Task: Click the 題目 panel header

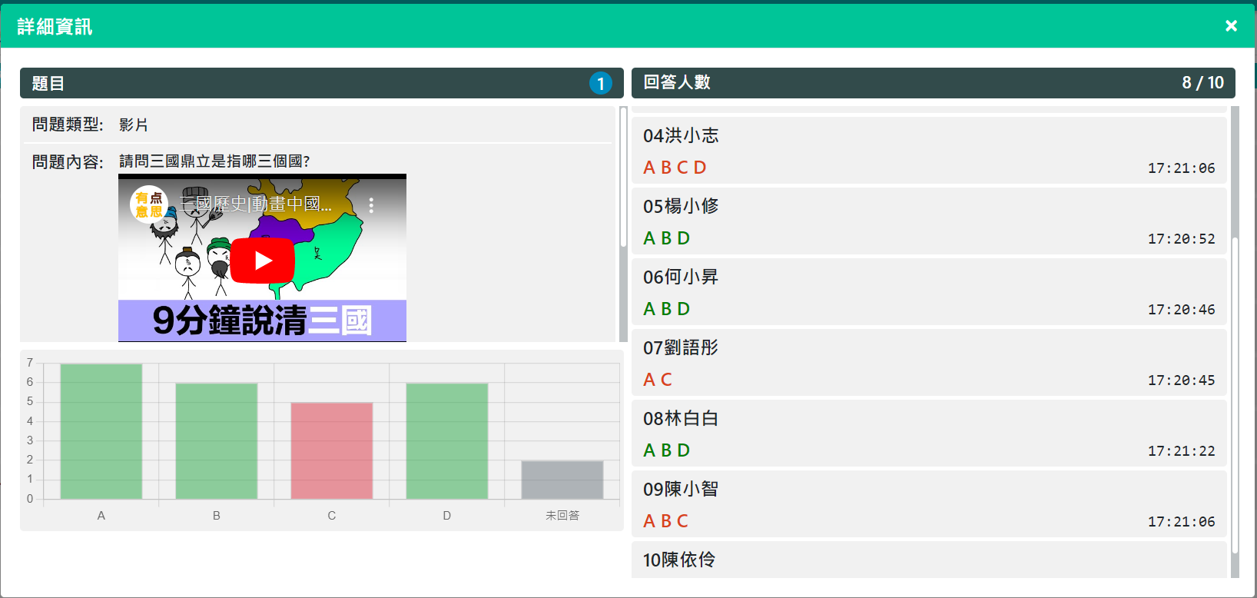Action: click(x=322, y=83)
